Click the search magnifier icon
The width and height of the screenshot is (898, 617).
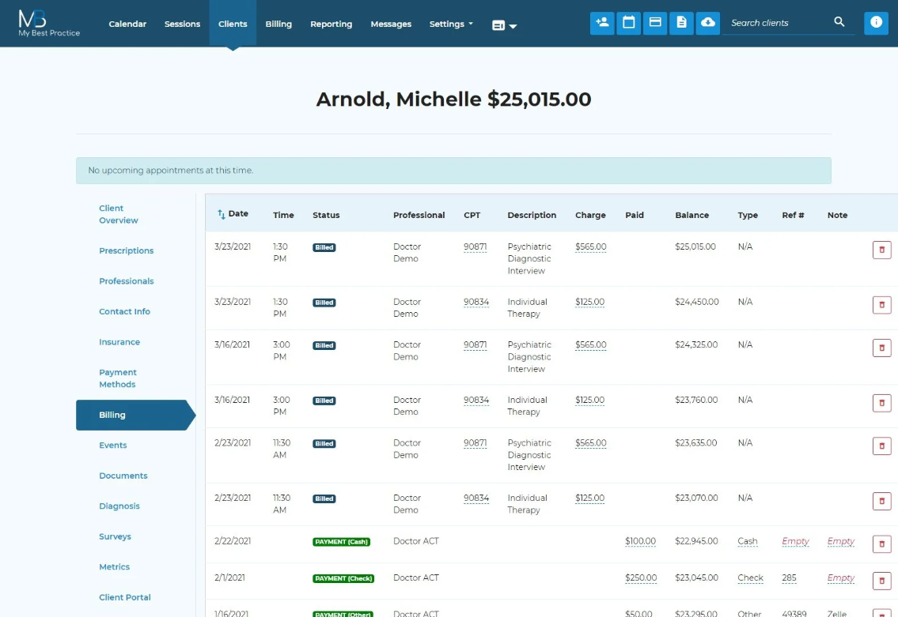(839, 23)
